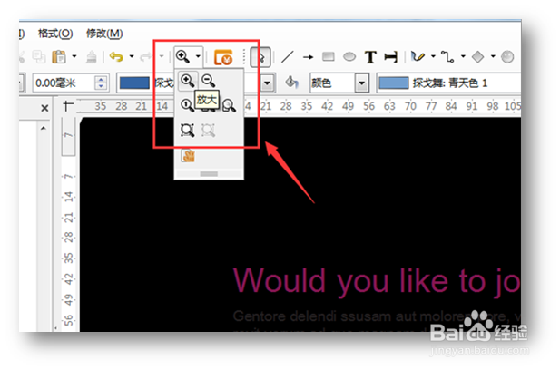Expand the Paste dropdown arrow
560x370 pixels.
(x=74, y=56)
